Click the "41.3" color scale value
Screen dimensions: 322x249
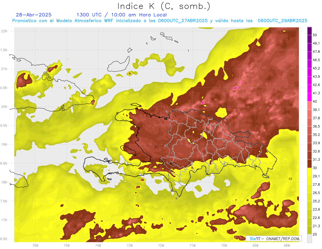coord(316,93)
